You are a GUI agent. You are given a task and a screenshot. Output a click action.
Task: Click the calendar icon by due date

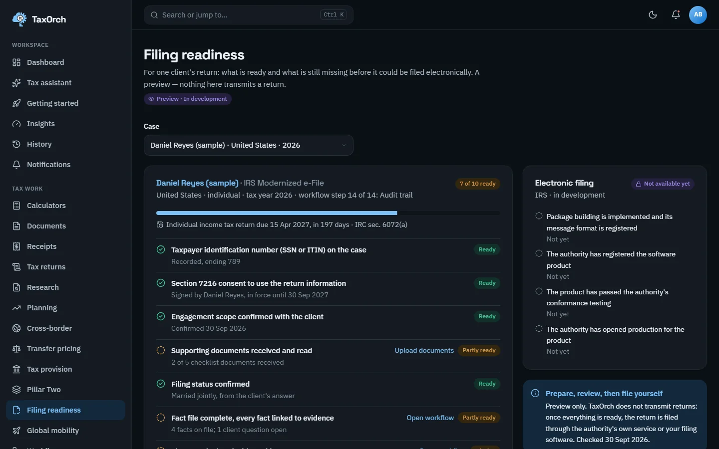click(160, 224)
